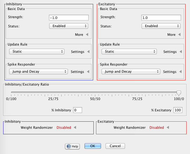Expand Excitatory Weight Randomizer triangle
Image resolution: width=190 pixels, height=154 pixels.
click(168, 127)
